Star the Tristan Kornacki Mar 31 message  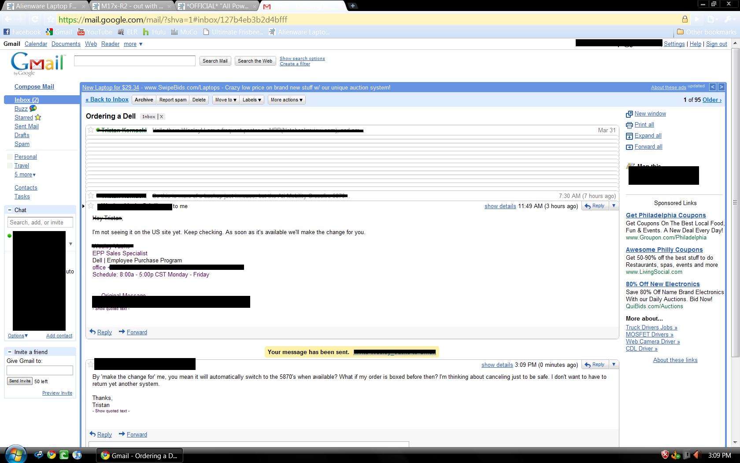tap(91, 130)
